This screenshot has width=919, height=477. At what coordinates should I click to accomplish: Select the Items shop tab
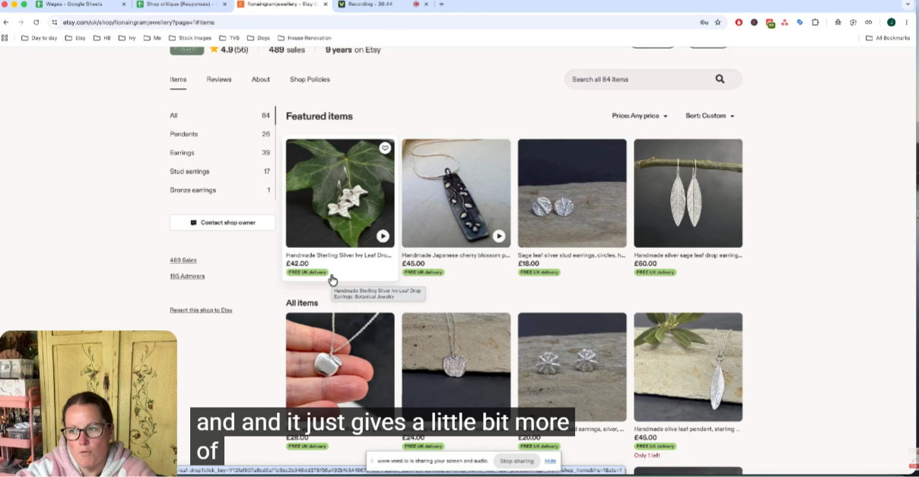click(178, 79)
